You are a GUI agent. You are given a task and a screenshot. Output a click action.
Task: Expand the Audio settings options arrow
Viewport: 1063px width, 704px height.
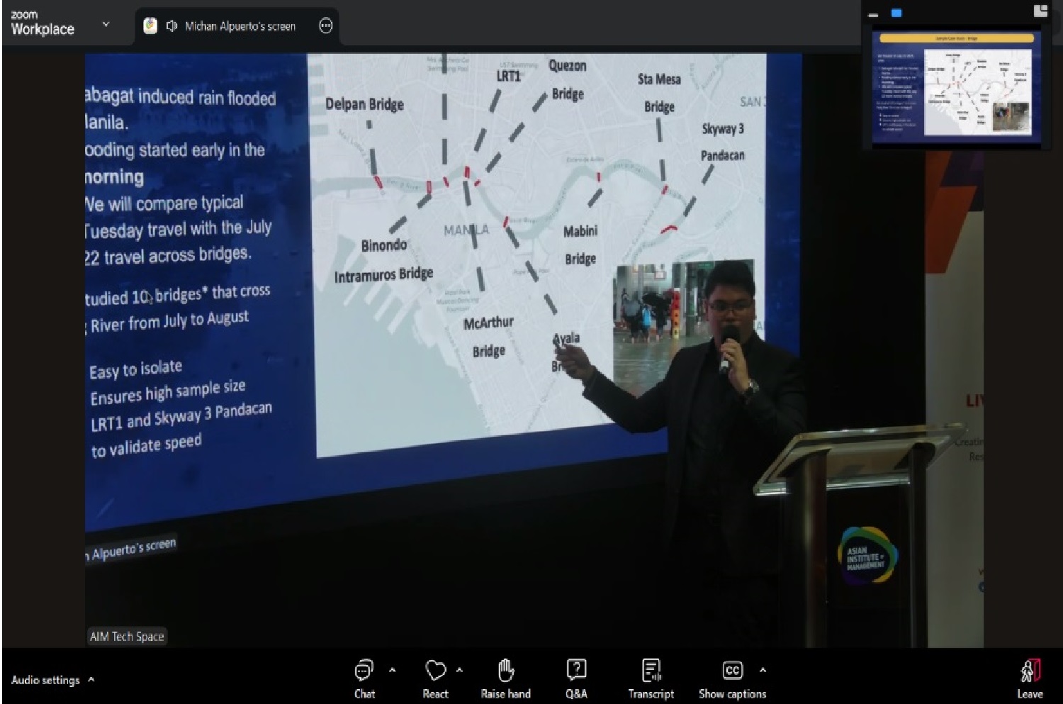click(91, 679)
